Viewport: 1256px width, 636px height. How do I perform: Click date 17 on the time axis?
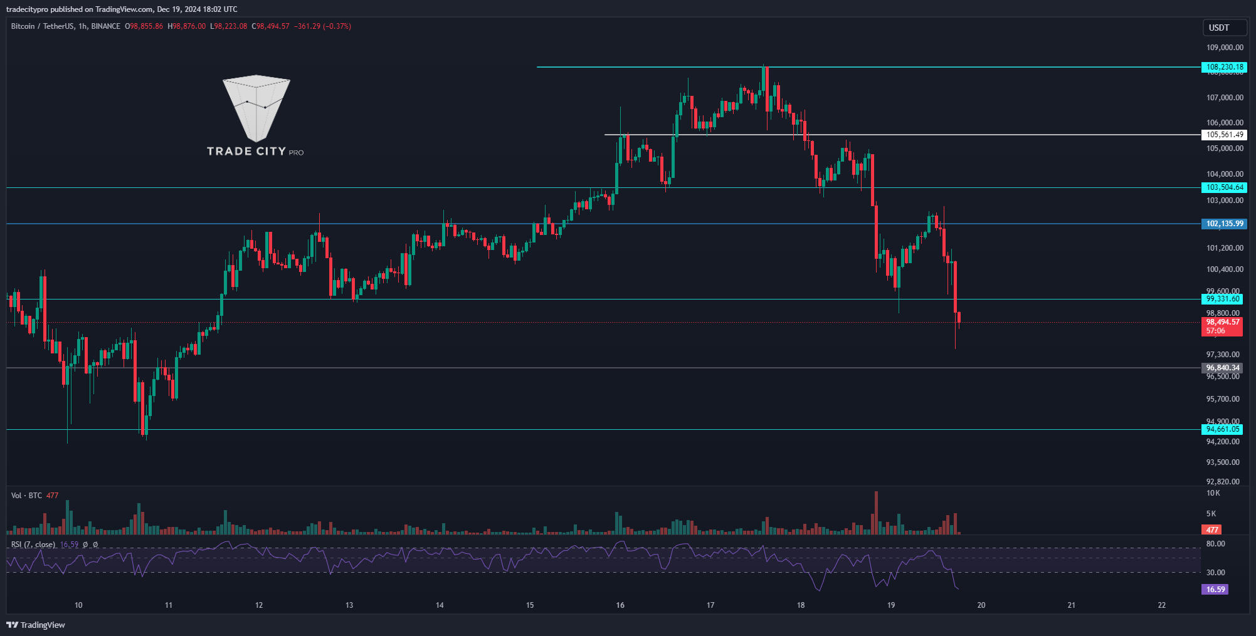(x=710, y=605)
